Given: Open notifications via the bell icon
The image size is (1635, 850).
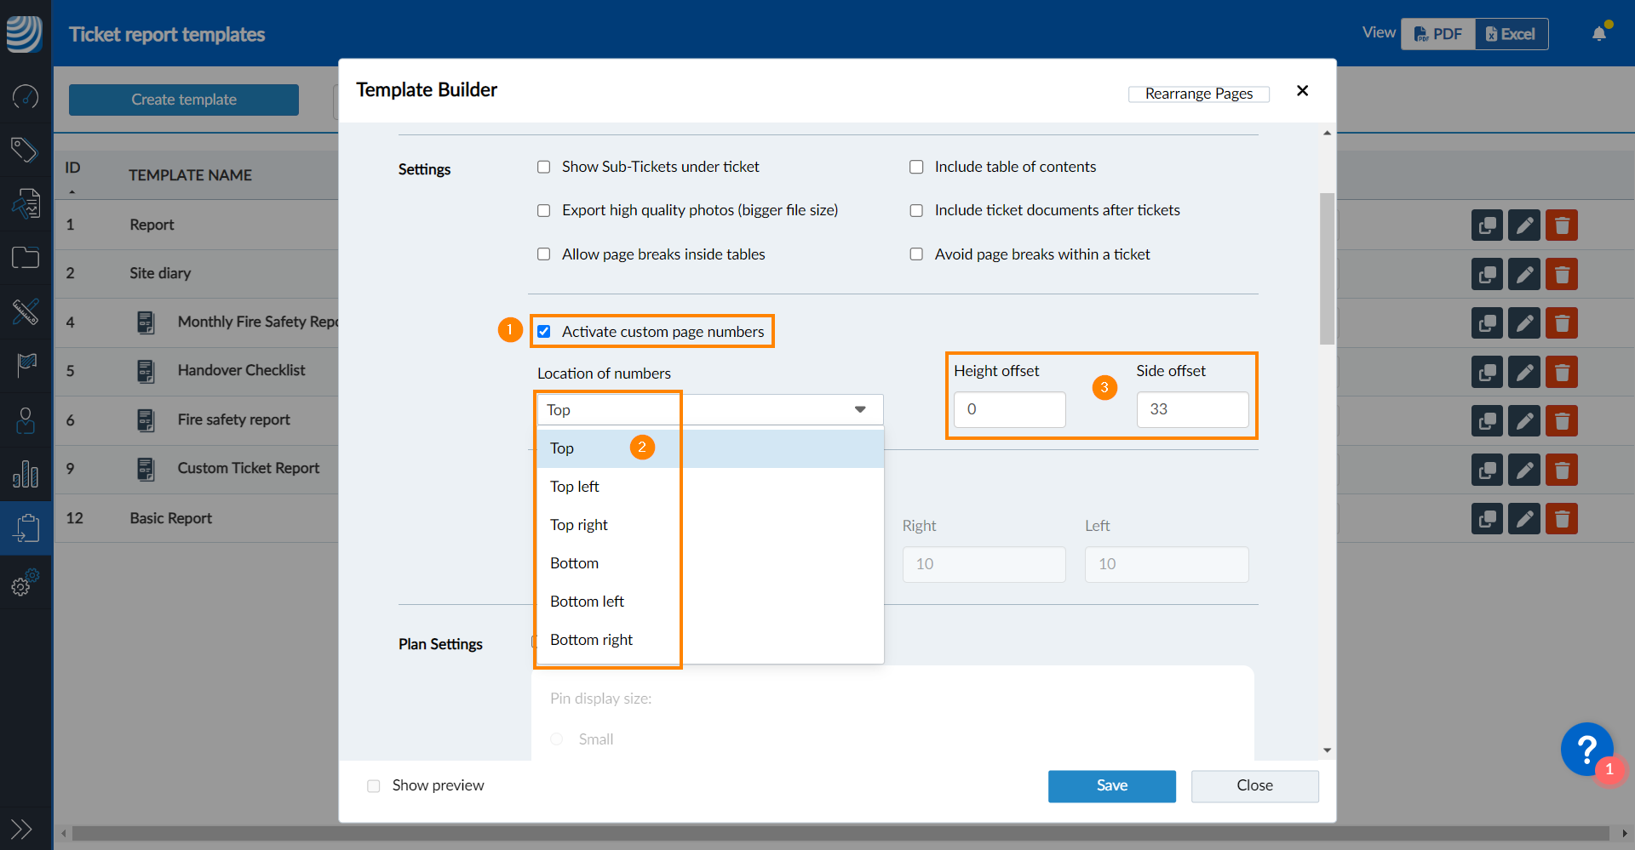Looking at the screenshot, I should click(x=1599, y=31).
